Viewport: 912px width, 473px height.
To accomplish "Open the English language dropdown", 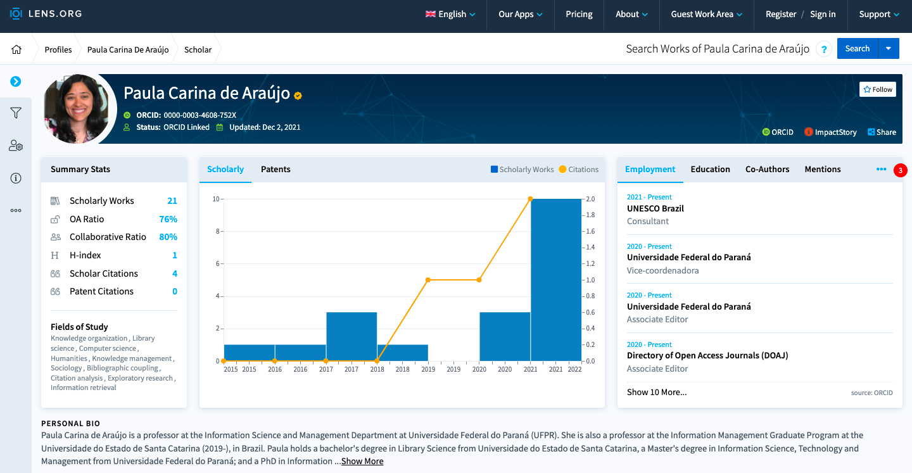I will point(450,14).
